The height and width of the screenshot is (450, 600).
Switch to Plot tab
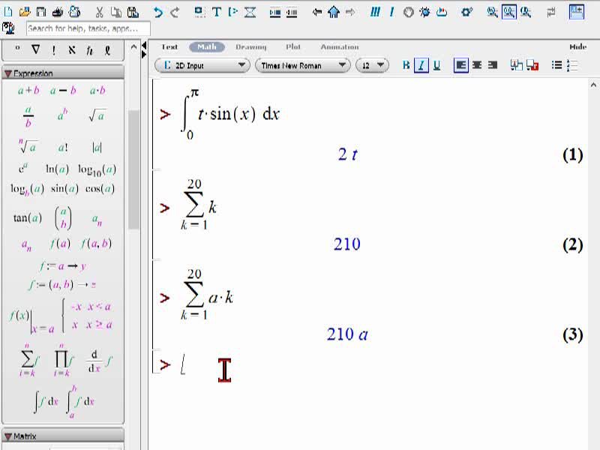[293, 46]
